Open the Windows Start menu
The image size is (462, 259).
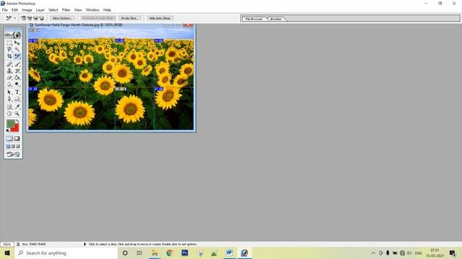pyautogui.click(x=7, y=253)
